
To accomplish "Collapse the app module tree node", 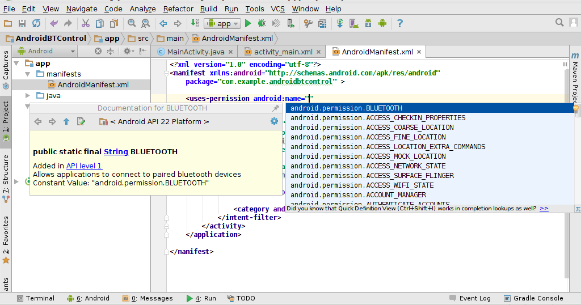I will coord(16,63).
